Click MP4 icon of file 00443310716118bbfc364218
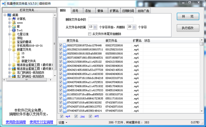The width and height of the screenshot is (206, 127). coord(65,78)
